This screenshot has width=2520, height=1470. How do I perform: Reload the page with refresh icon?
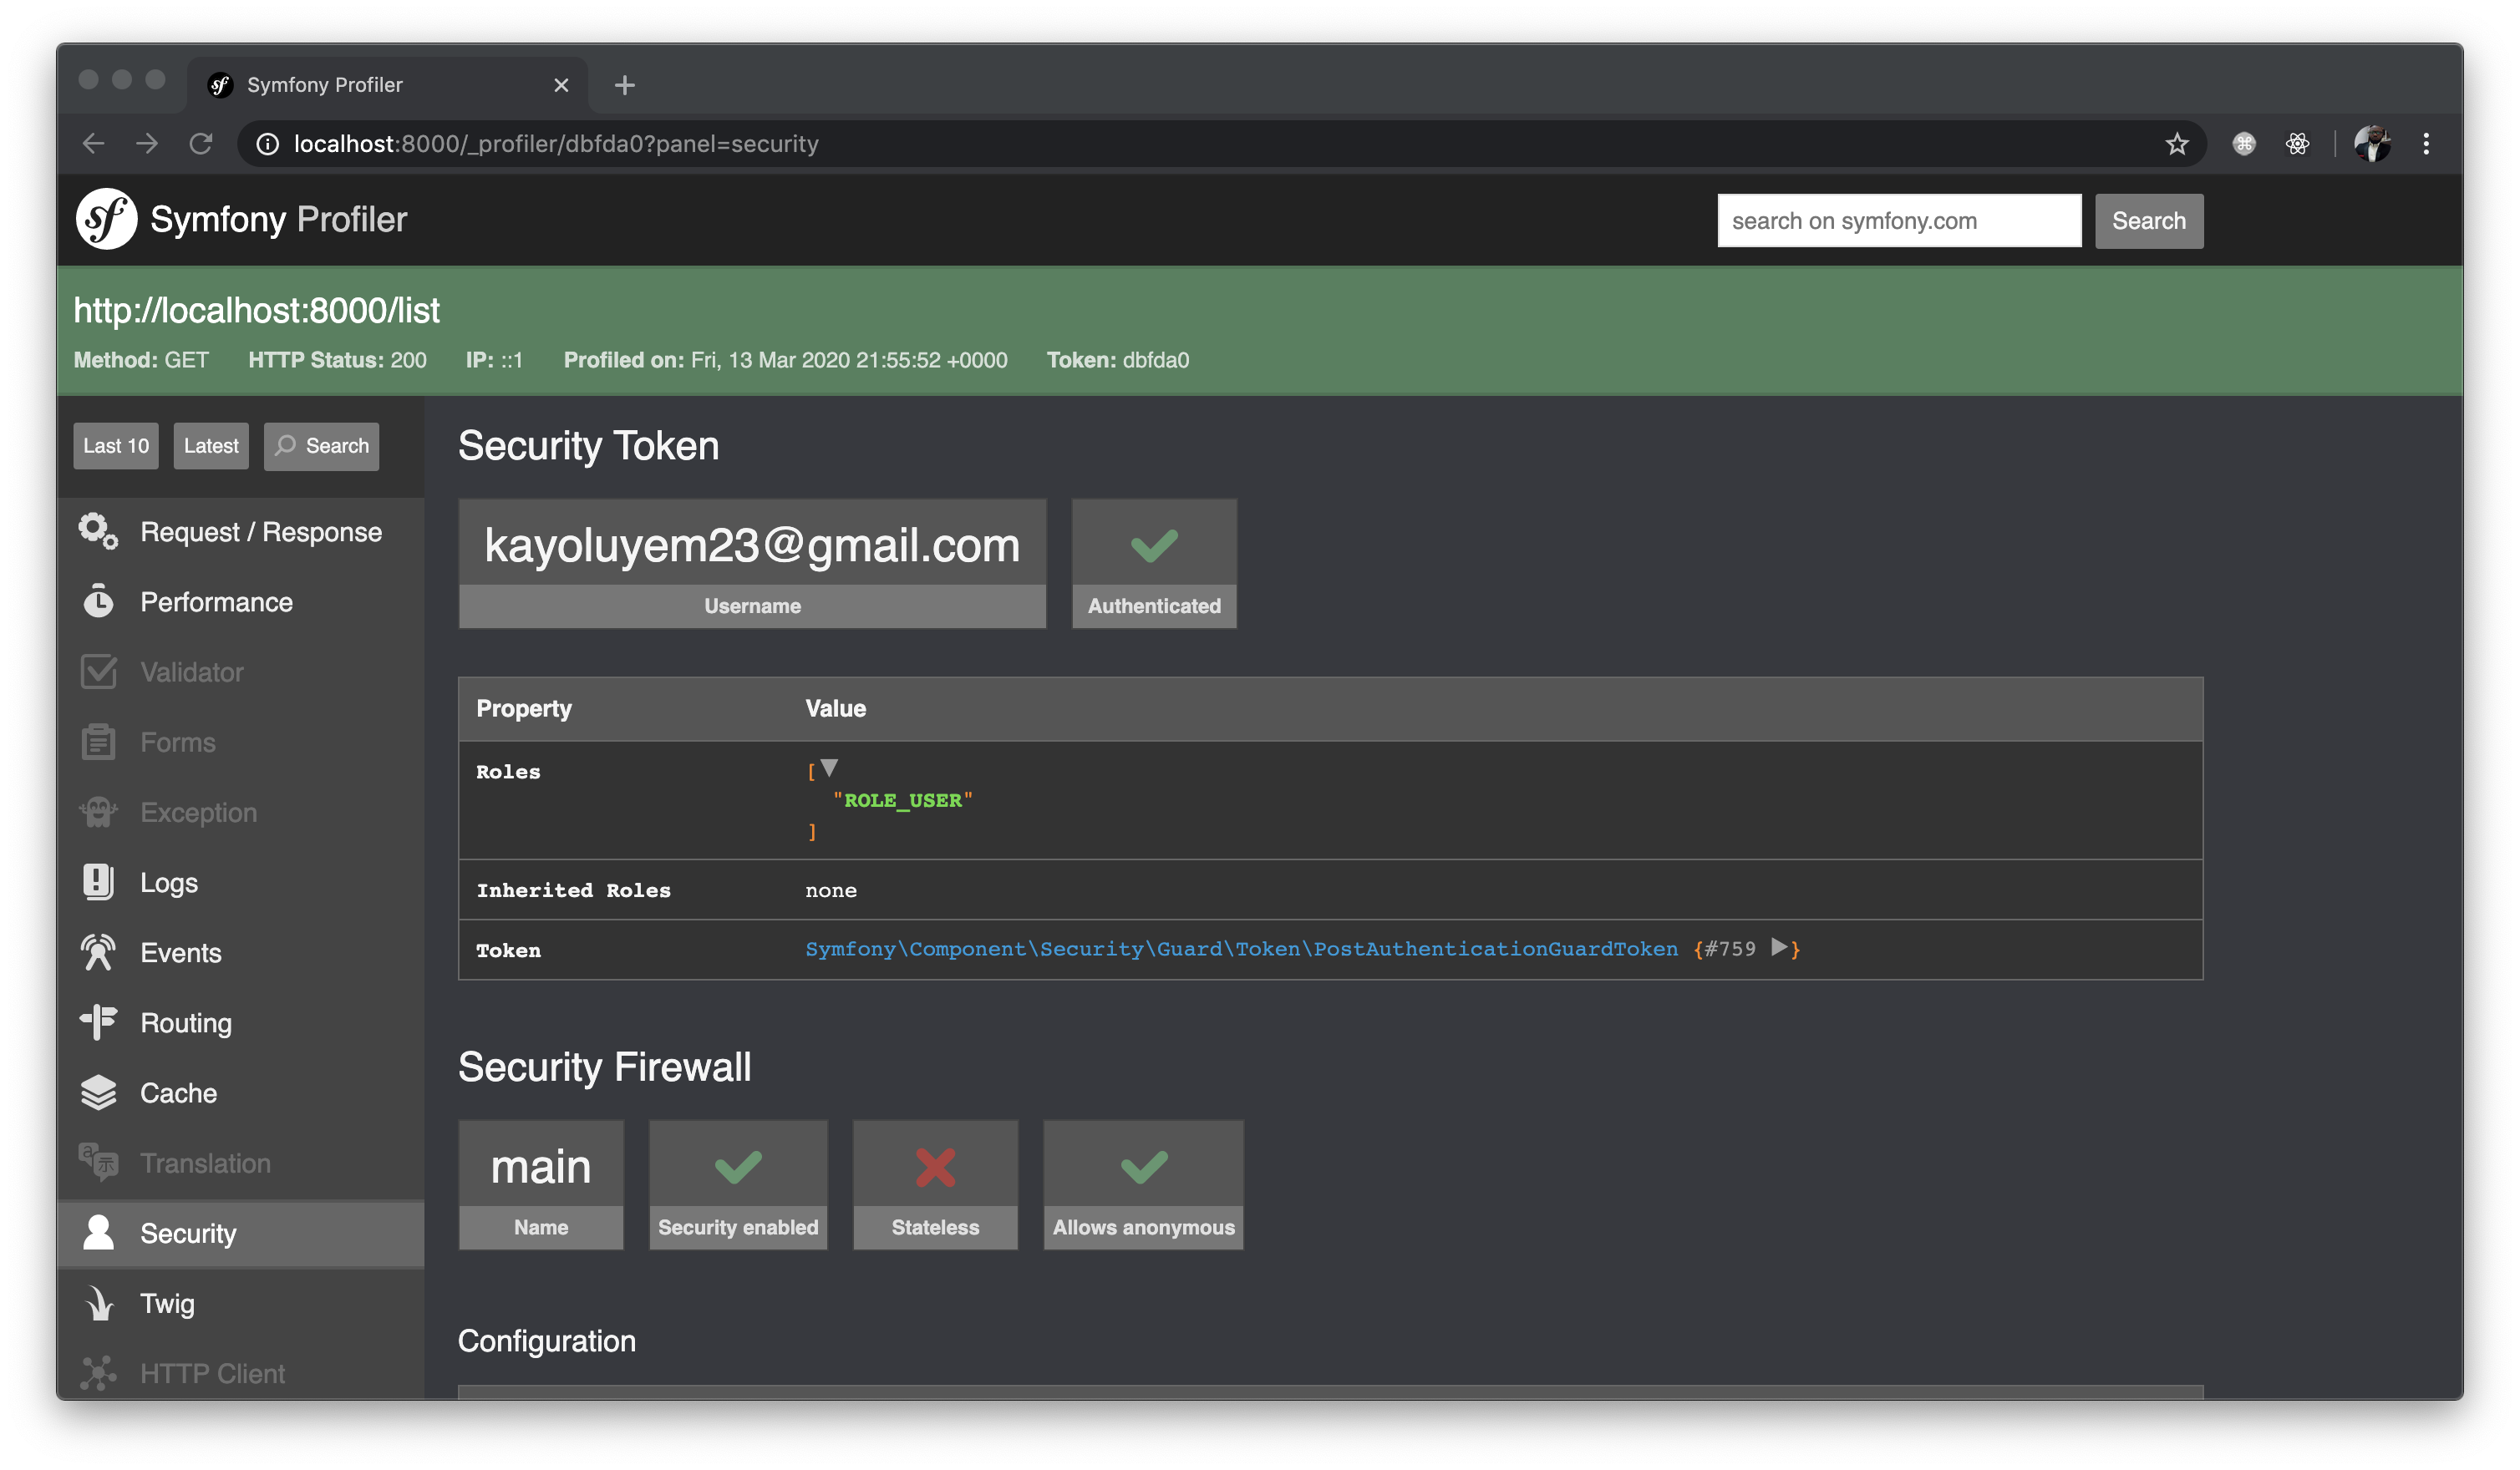point(201,144)
